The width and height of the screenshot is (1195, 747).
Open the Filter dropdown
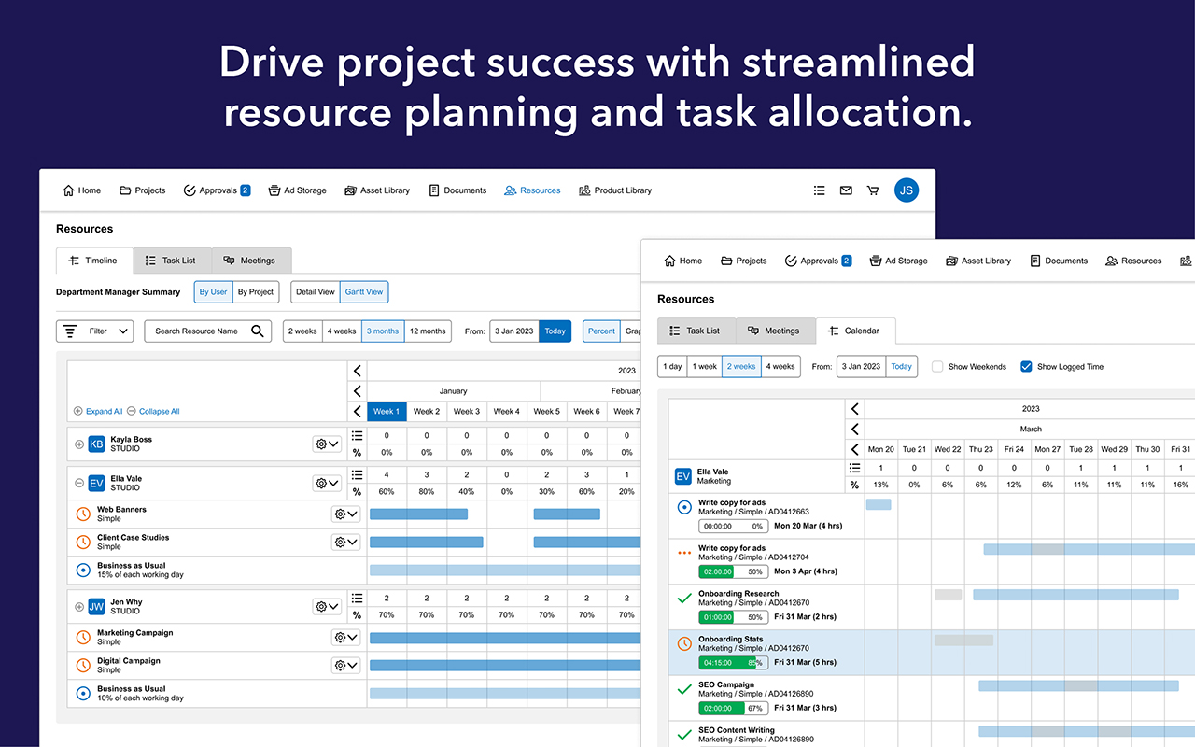point(95,331)
